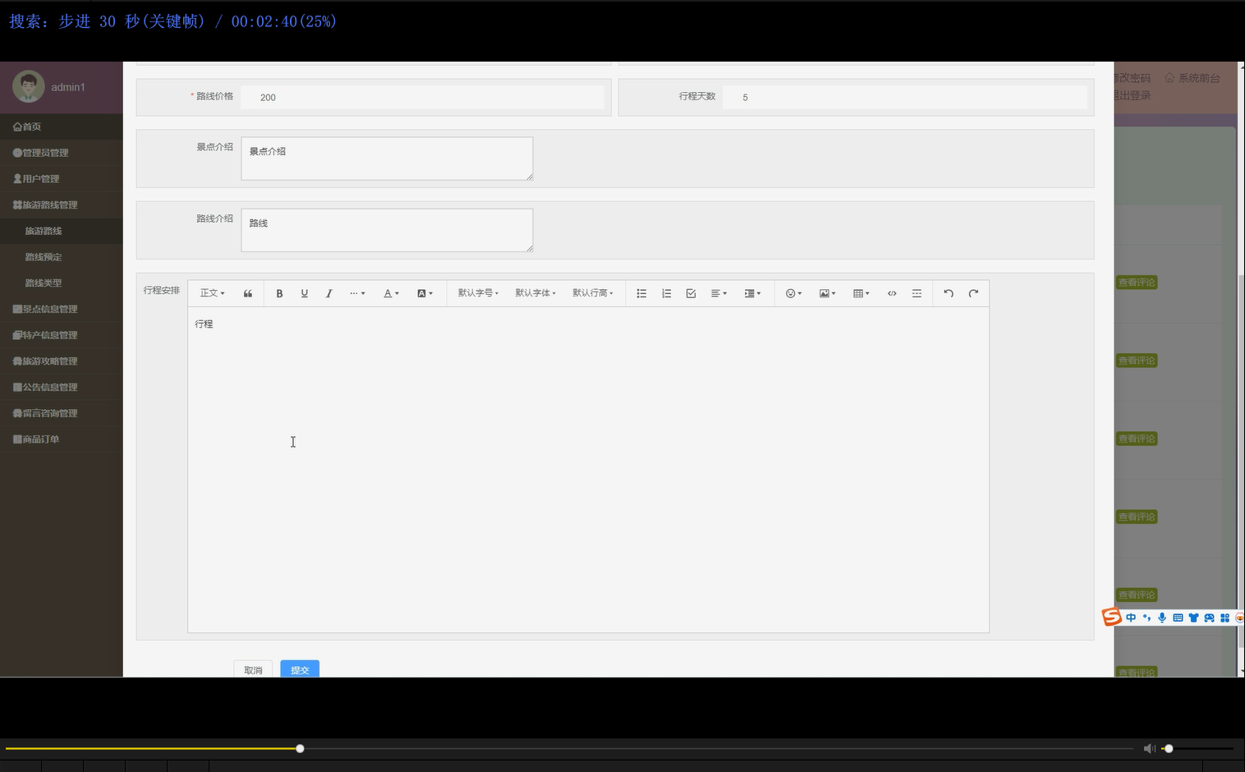This screenshot has height=772, width=1245.
Task: Click into the 景点介绍 textarea
Action: (387, 159)
